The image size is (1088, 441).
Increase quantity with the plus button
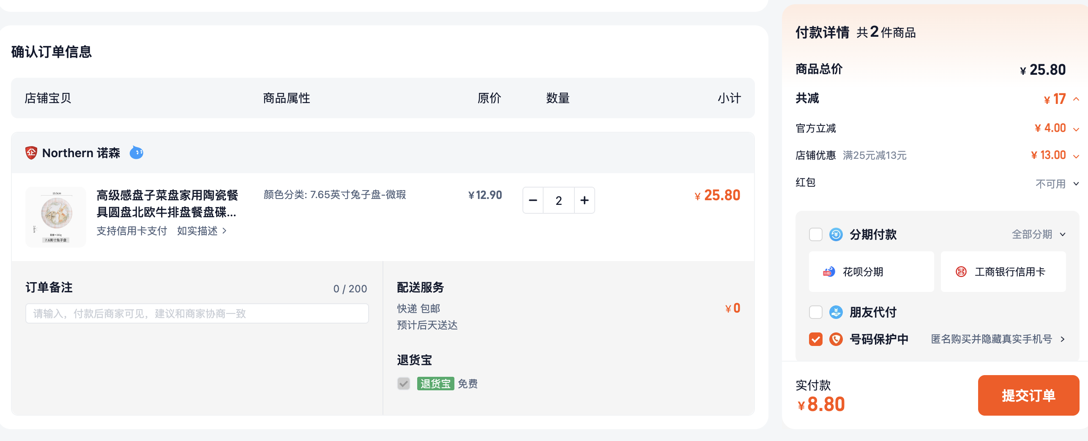(x=585, y=200)
